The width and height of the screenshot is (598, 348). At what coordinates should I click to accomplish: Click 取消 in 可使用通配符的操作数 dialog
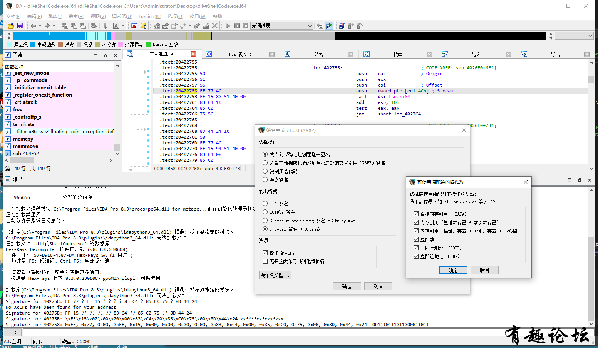484,270
